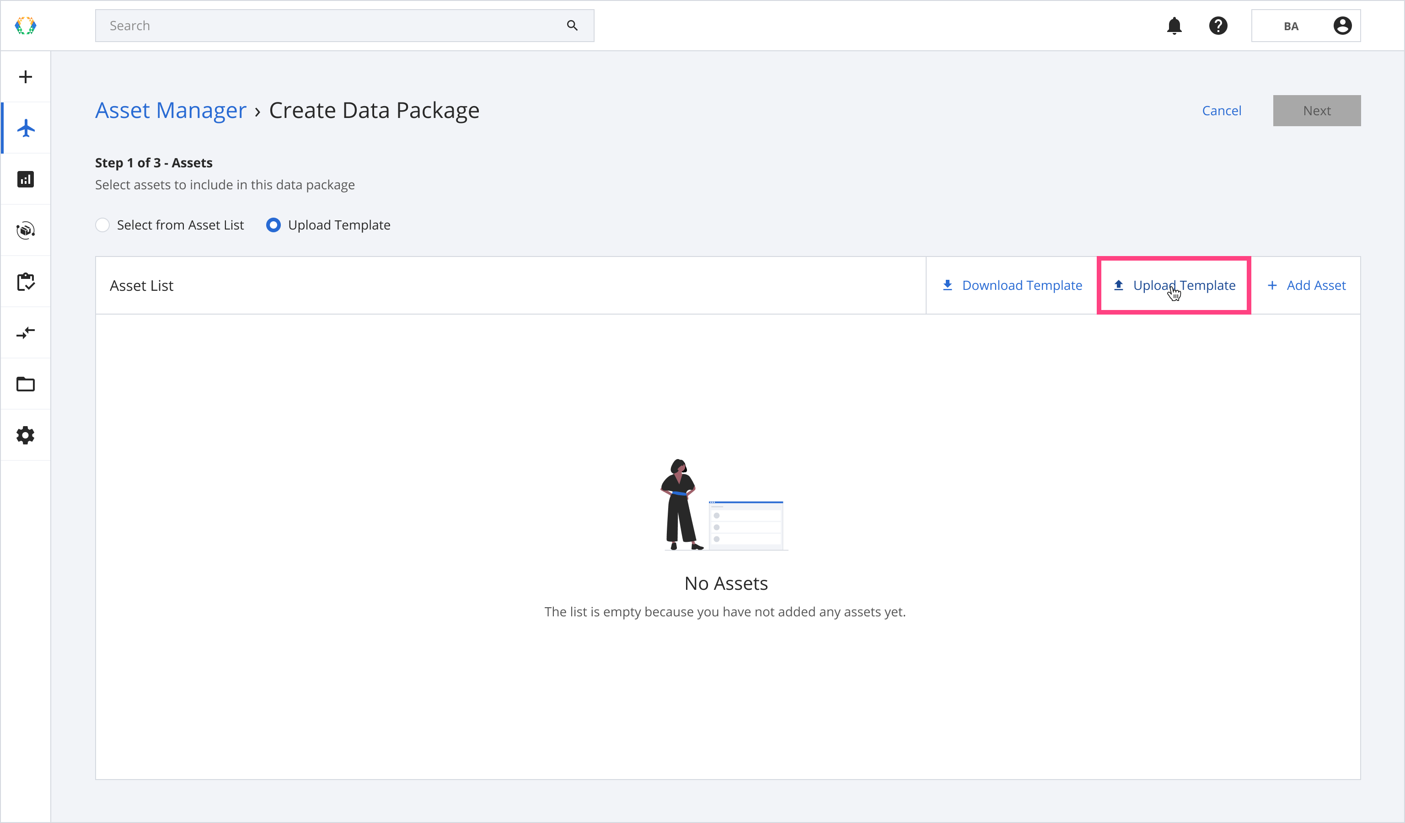1405x823 pixels.
Task: Go to the Asset Manager breadcrumb link
Action: [x=171, y=110]
